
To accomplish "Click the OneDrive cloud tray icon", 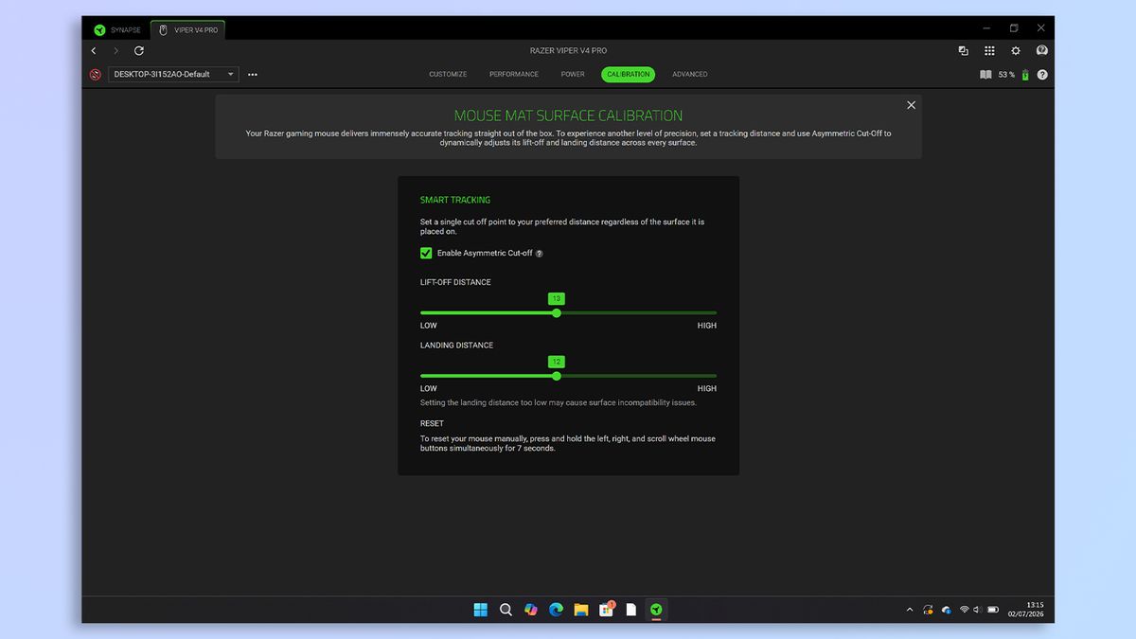I will click(946, 610).
